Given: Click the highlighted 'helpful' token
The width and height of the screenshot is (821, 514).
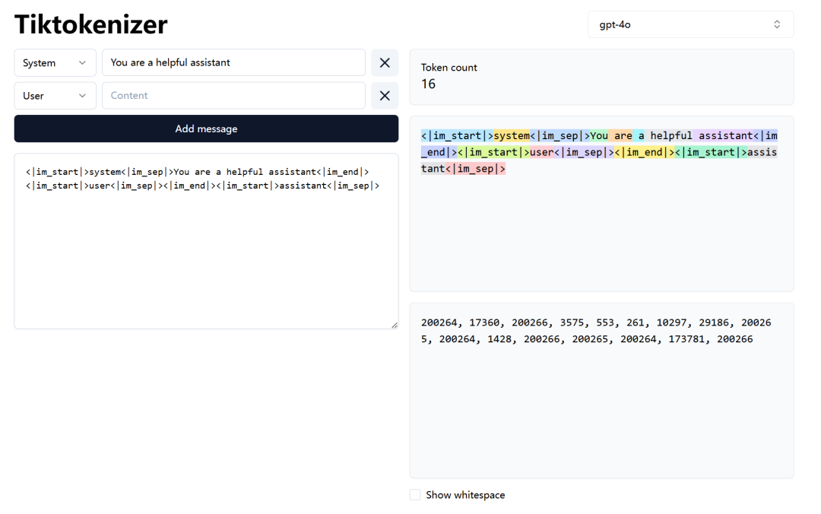Looking at the screenshot, I should click(x=670, y=135).
